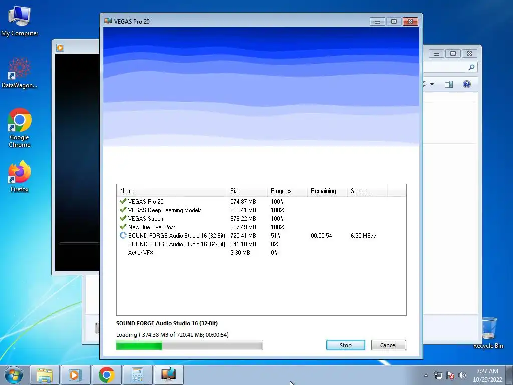Image resolution: width=513 pixels, height=385 pixels.
Task: Select the ActionVFX row
Action: click(261, 253)
